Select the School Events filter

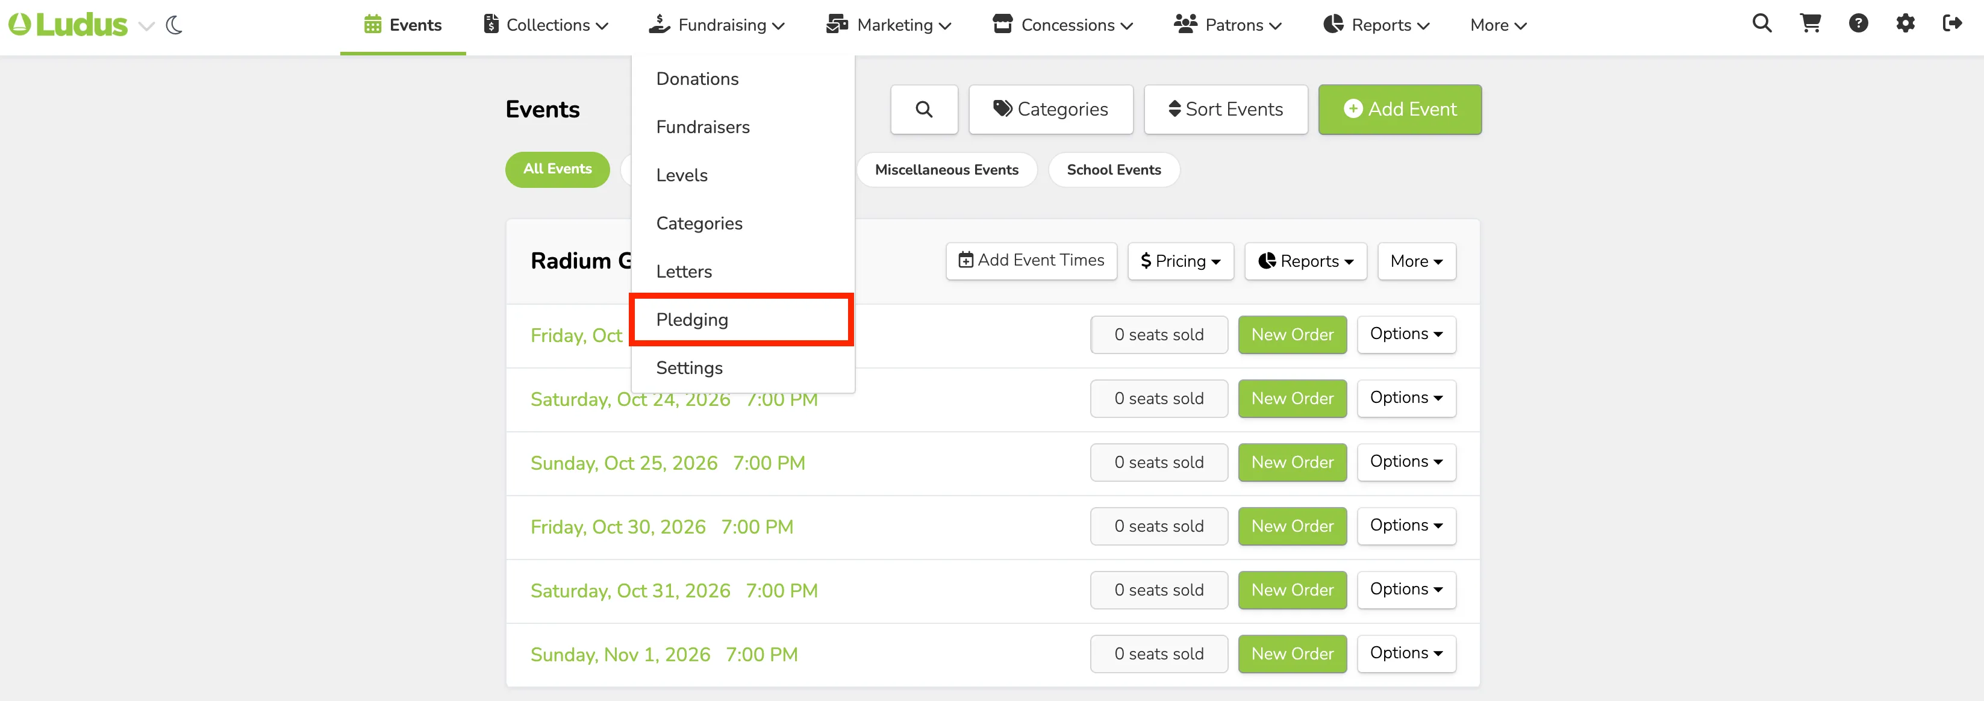click(1114, 169)
